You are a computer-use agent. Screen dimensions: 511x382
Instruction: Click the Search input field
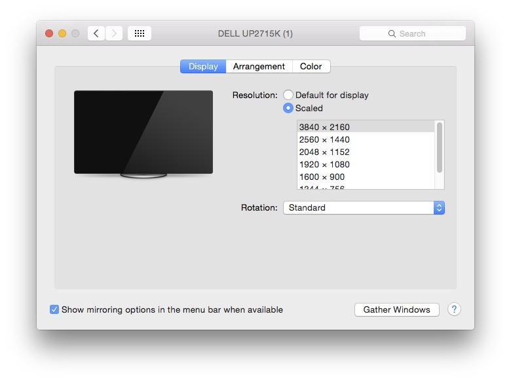coord(413,33)
